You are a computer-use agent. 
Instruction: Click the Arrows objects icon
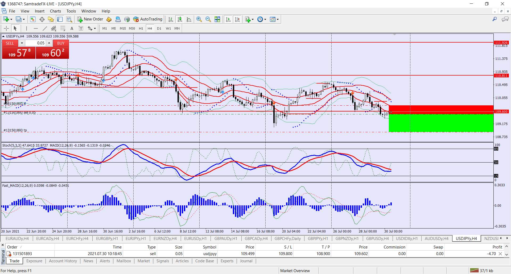click(x=90, y=28)
